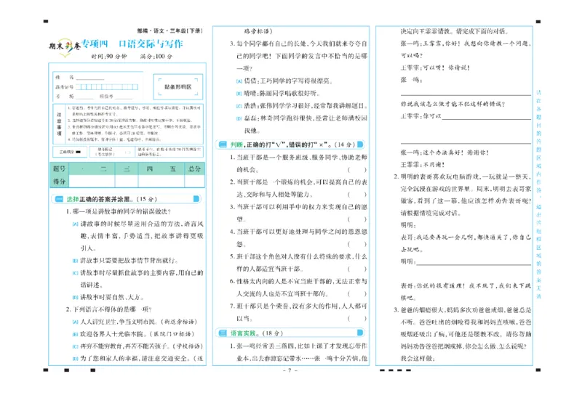Click the text 王雪雪:不用谢!
This screenshot has height=411, width=582.
[423, 165]
